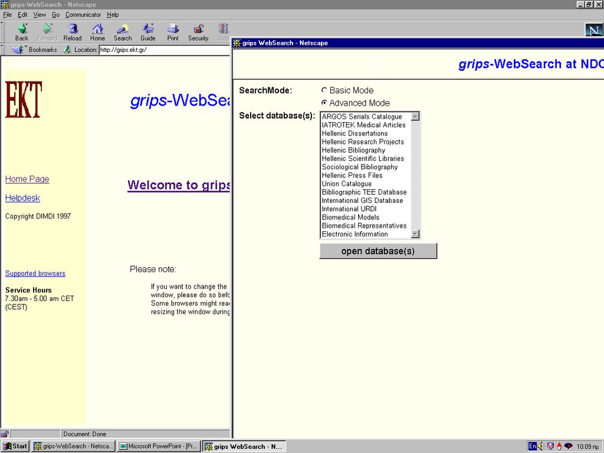This screenshot has height=453, width=604.
Task: Click the Stop toolbar icon
Action: (224, 32)
